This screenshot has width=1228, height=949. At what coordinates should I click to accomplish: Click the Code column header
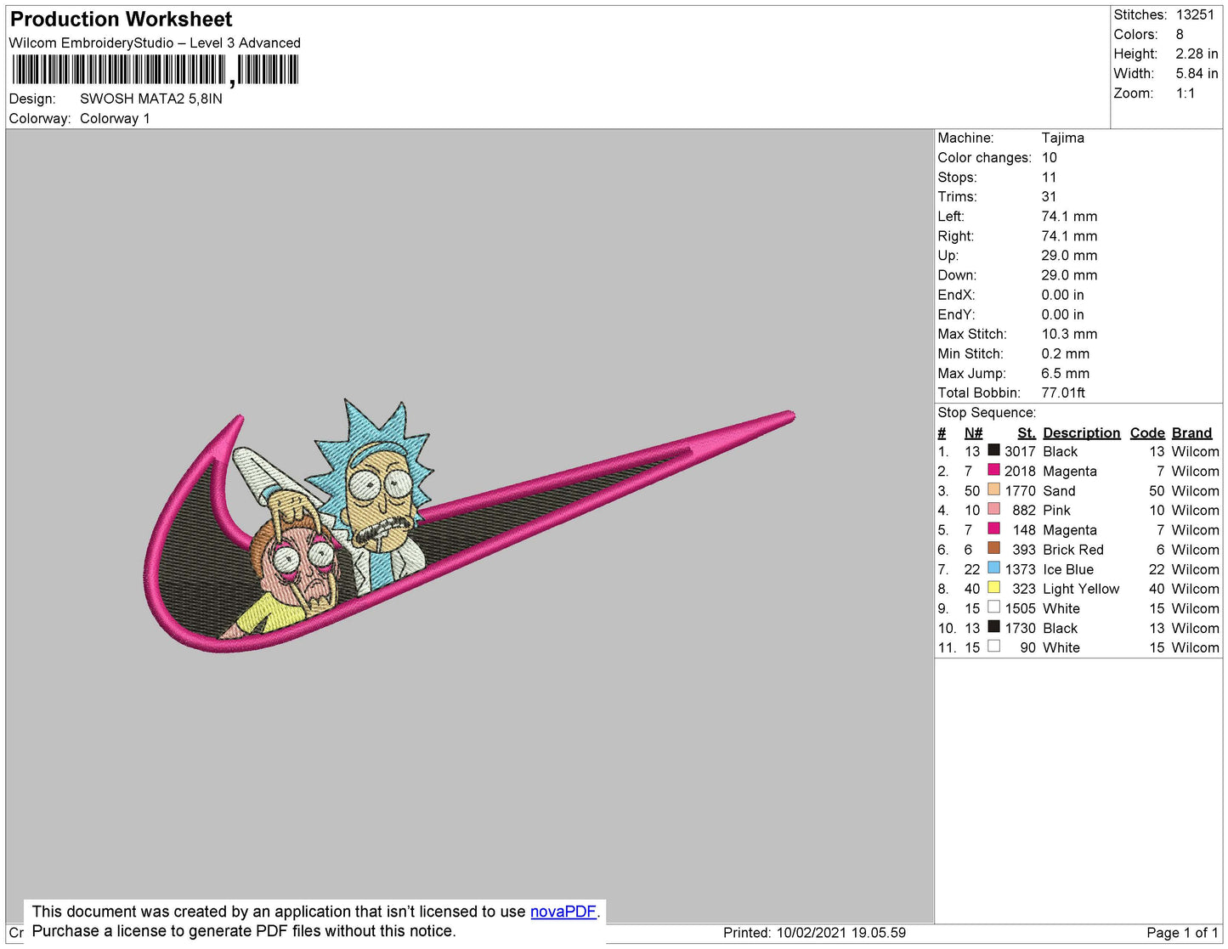point(1146,432)
